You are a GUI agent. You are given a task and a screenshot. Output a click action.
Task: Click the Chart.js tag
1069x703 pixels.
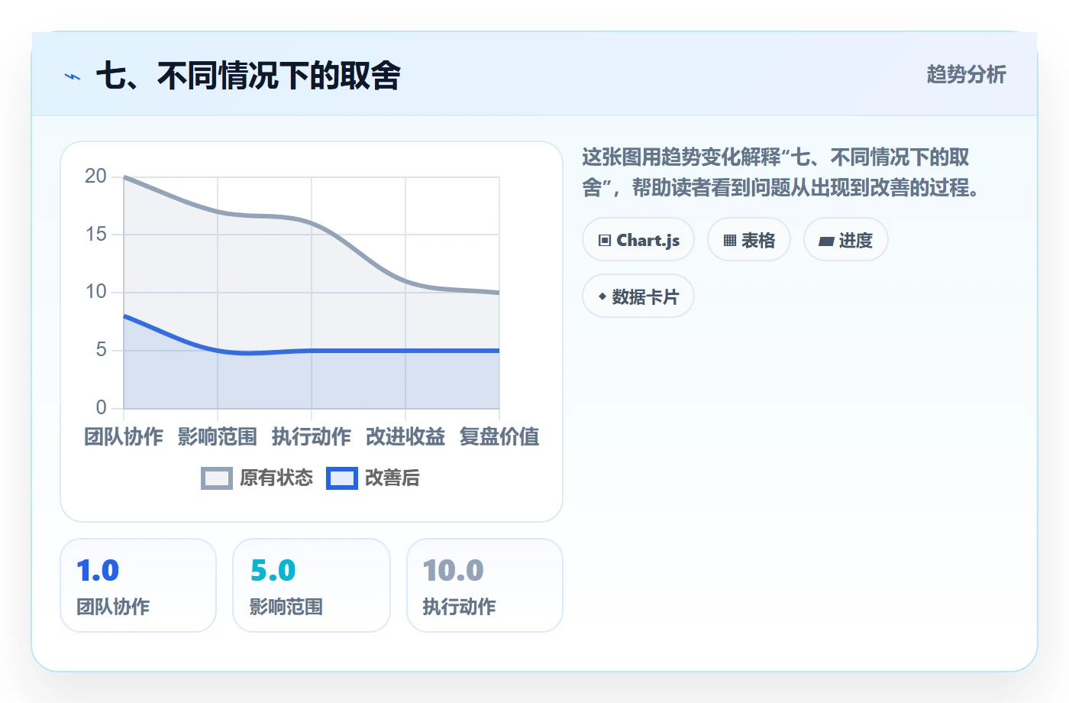(638, 240)
